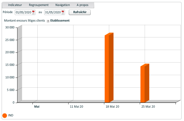Image resolution: width=184 pixels, height=121 pixels.
Task: Click the orange IND legend circle
Action: tap(5, 116)
